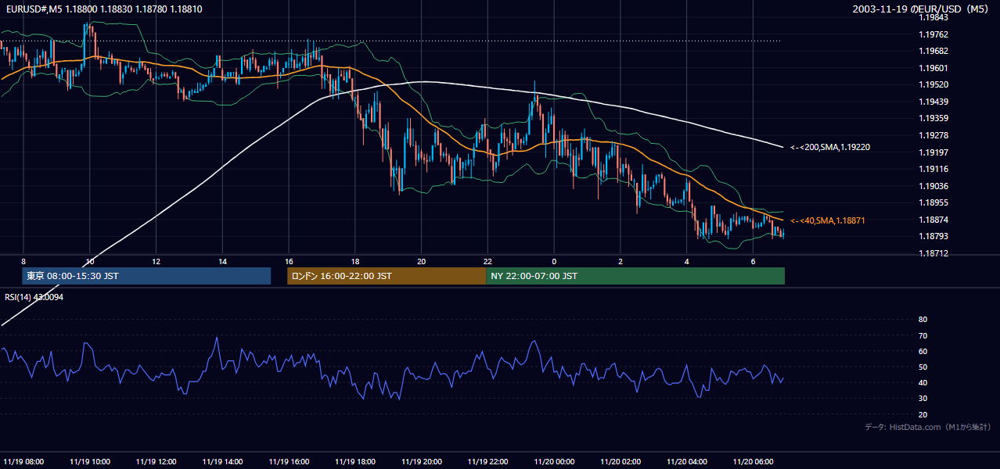Click price level 1.19762 on the axis

tap(933, 34)
